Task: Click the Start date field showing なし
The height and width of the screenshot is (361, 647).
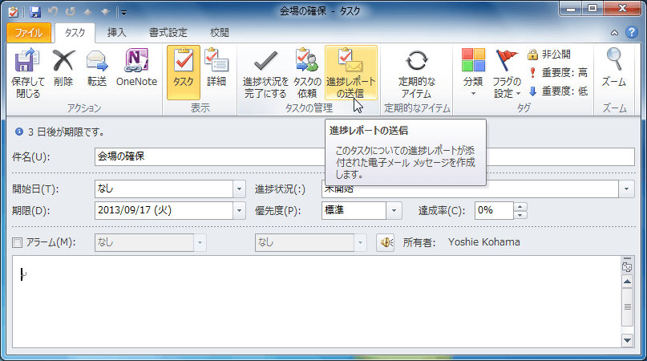Action: pos(164,189)
